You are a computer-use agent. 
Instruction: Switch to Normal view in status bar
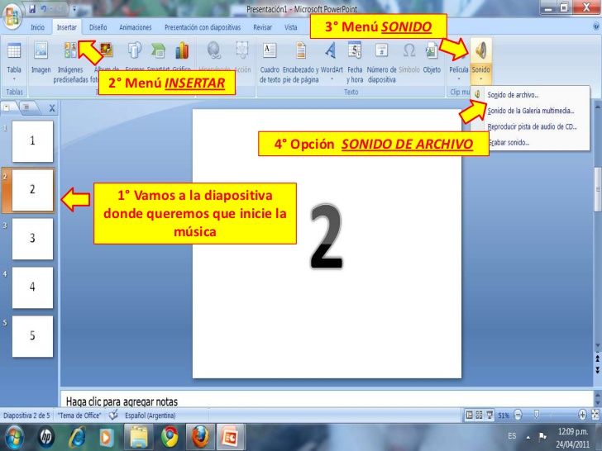tap(469, 415)
